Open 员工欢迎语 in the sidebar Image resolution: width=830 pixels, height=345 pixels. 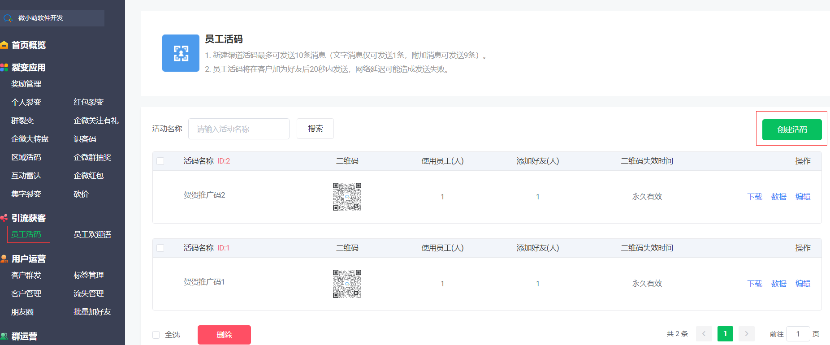point(92,234)
